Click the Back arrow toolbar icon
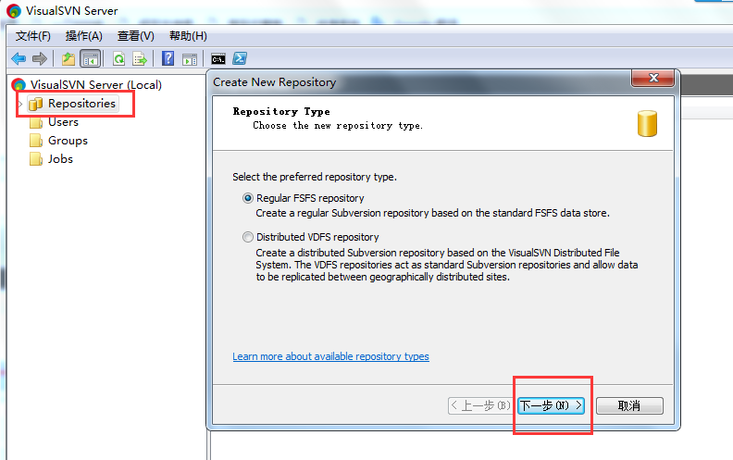 (x=19, y=59)
